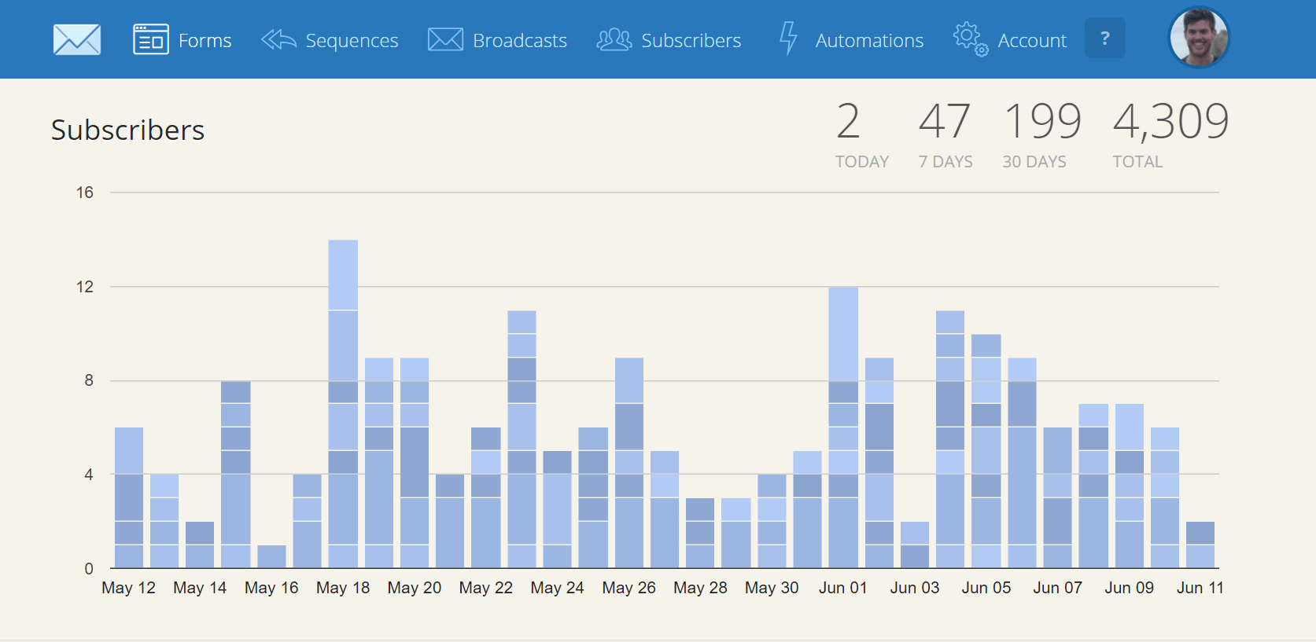Screen dimensions: 1316x642
Task: Click the Subscribers people icon
Action: coord(614,39)
